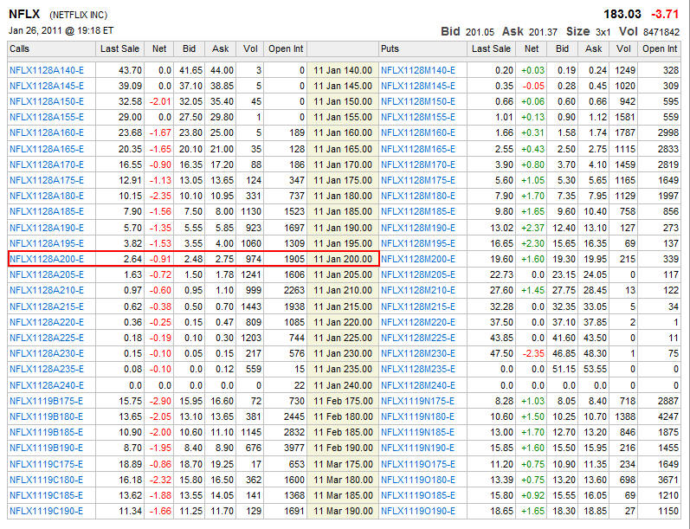The height and width of the screenshot is (529, 690).
Task: Click the Puts column header
Action: pyautogui.click(x=390, y=49)
